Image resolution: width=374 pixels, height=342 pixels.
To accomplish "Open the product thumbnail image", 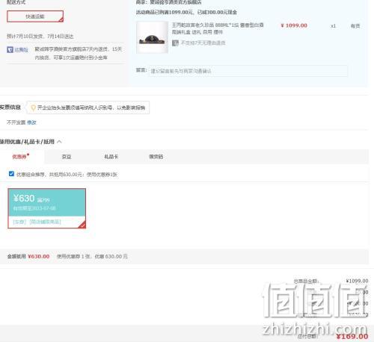I will click(152, 37).
